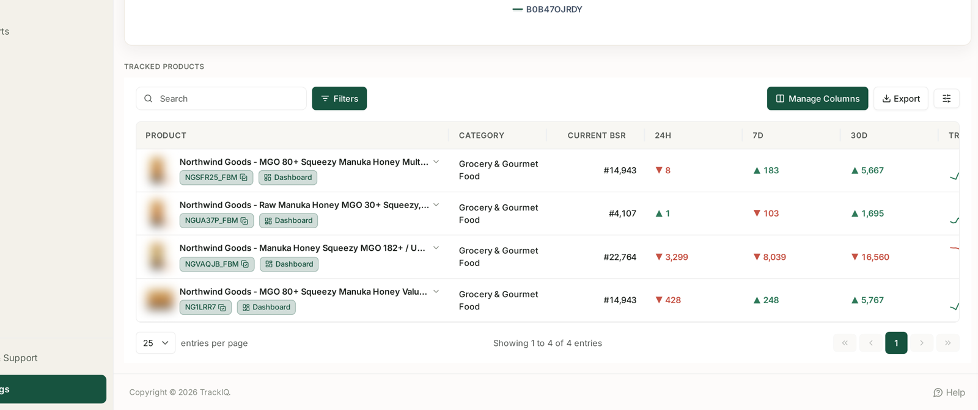Sort by the 7D column header

758,135
